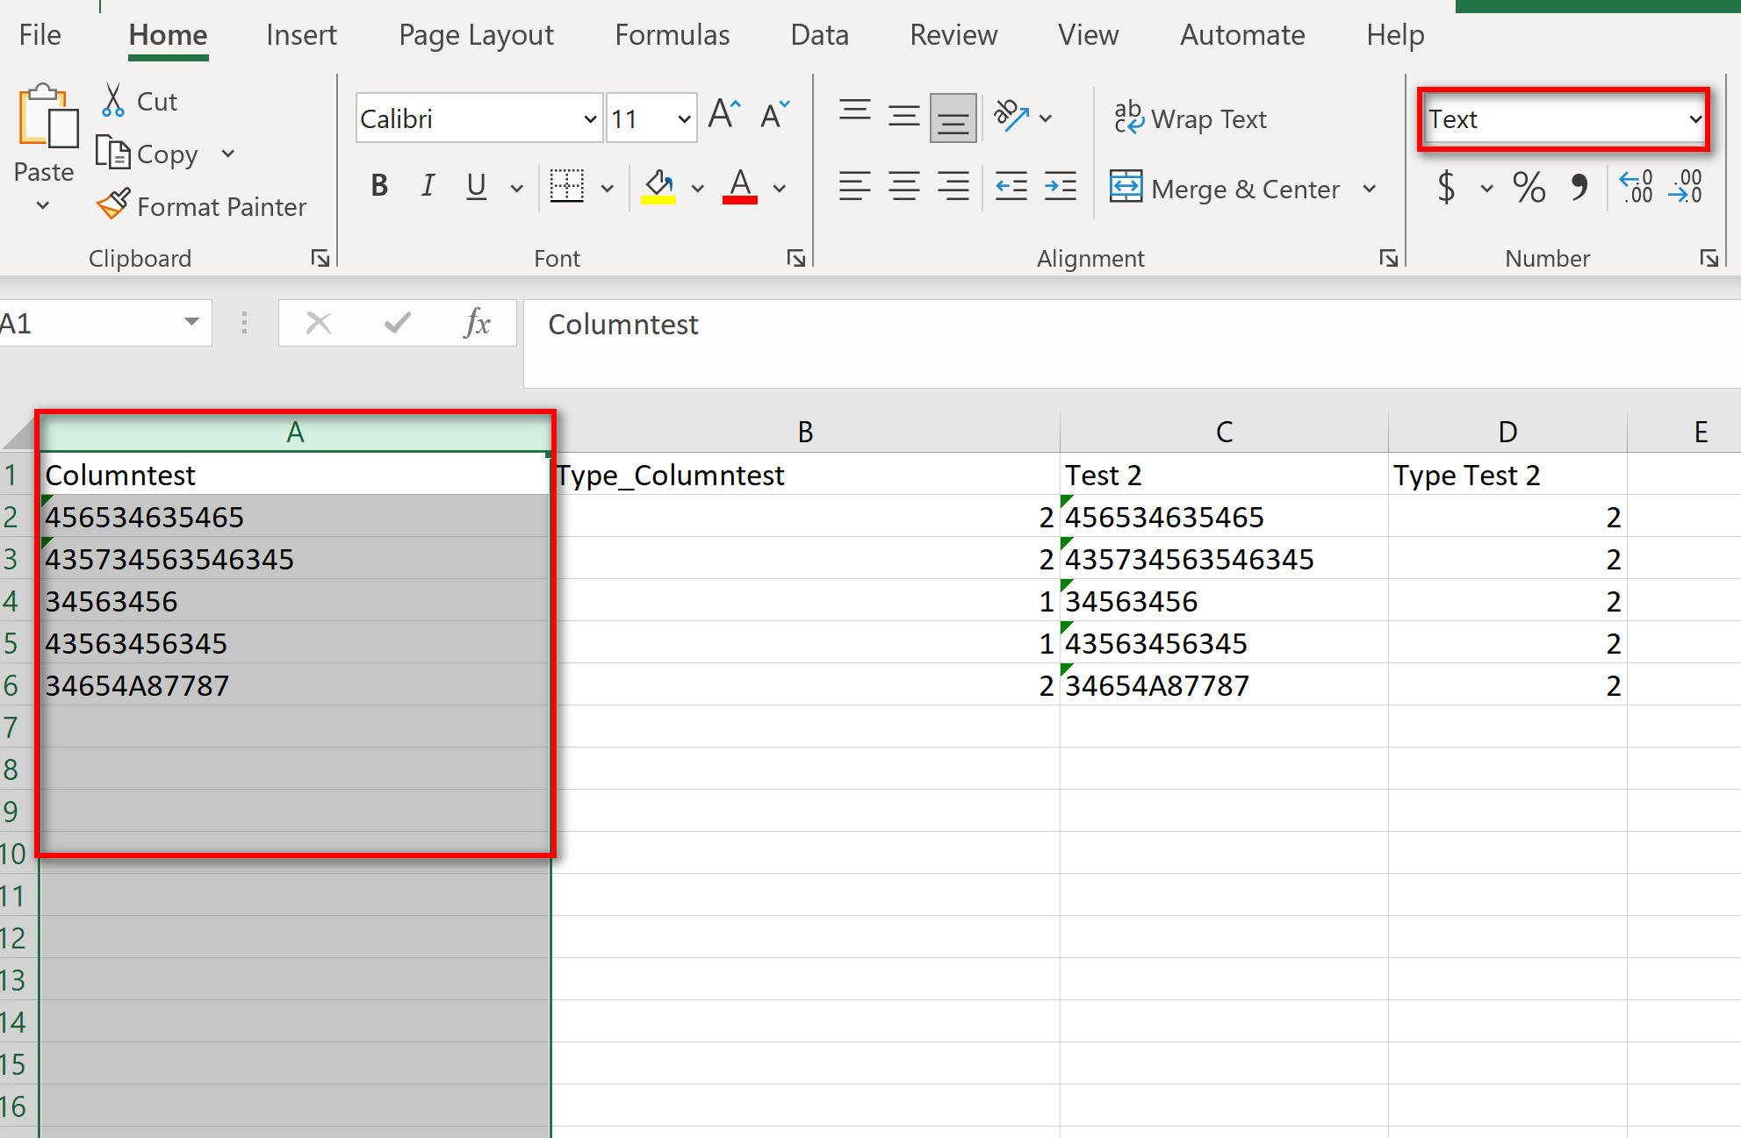Click the Paste clipboard icon
Image resolution: width=1741 pixels, height=1138 pixels.
point(47,117)
